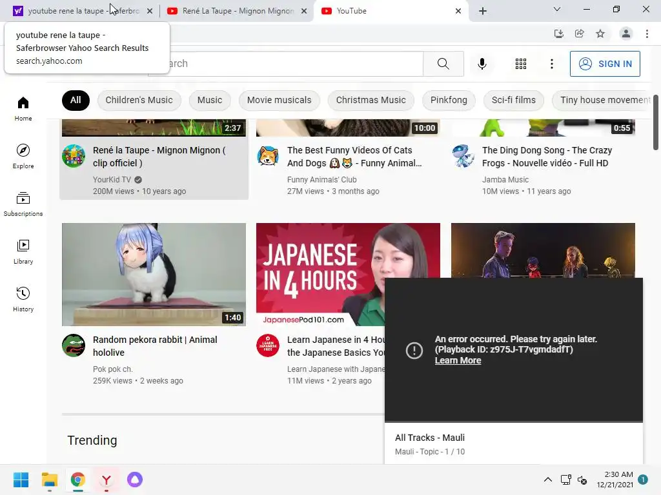Close the Yahoo search tab

150,11
